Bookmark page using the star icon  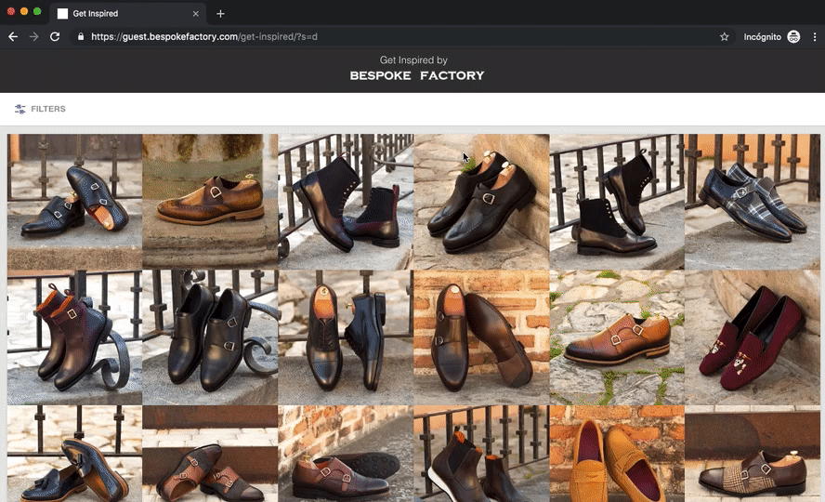(x=724, y=36)
